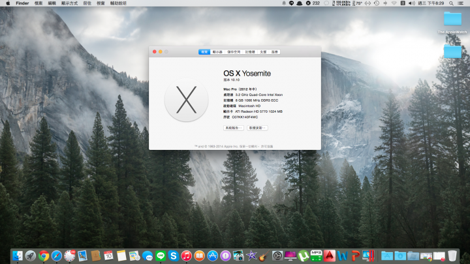Open the 編輯 Edit menu
The width and height of the screenshot is (470, 264).
click(x=52, y=3)
